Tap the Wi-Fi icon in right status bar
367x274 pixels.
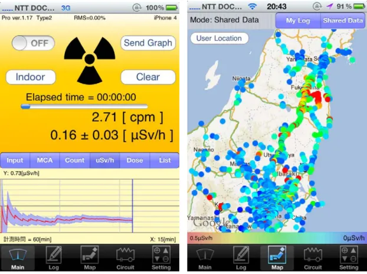pyautogui.click(x=252, y=6)
